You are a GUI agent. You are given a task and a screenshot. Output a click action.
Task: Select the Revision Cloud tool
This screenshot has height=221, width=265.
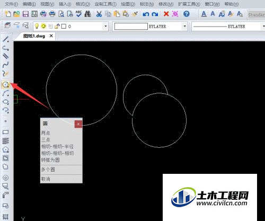click(6, 167)
